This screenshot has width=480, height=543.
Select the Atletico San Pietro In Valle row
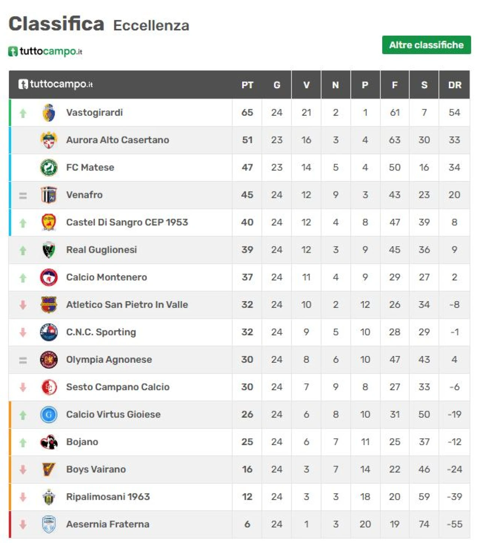pos(239,305)
